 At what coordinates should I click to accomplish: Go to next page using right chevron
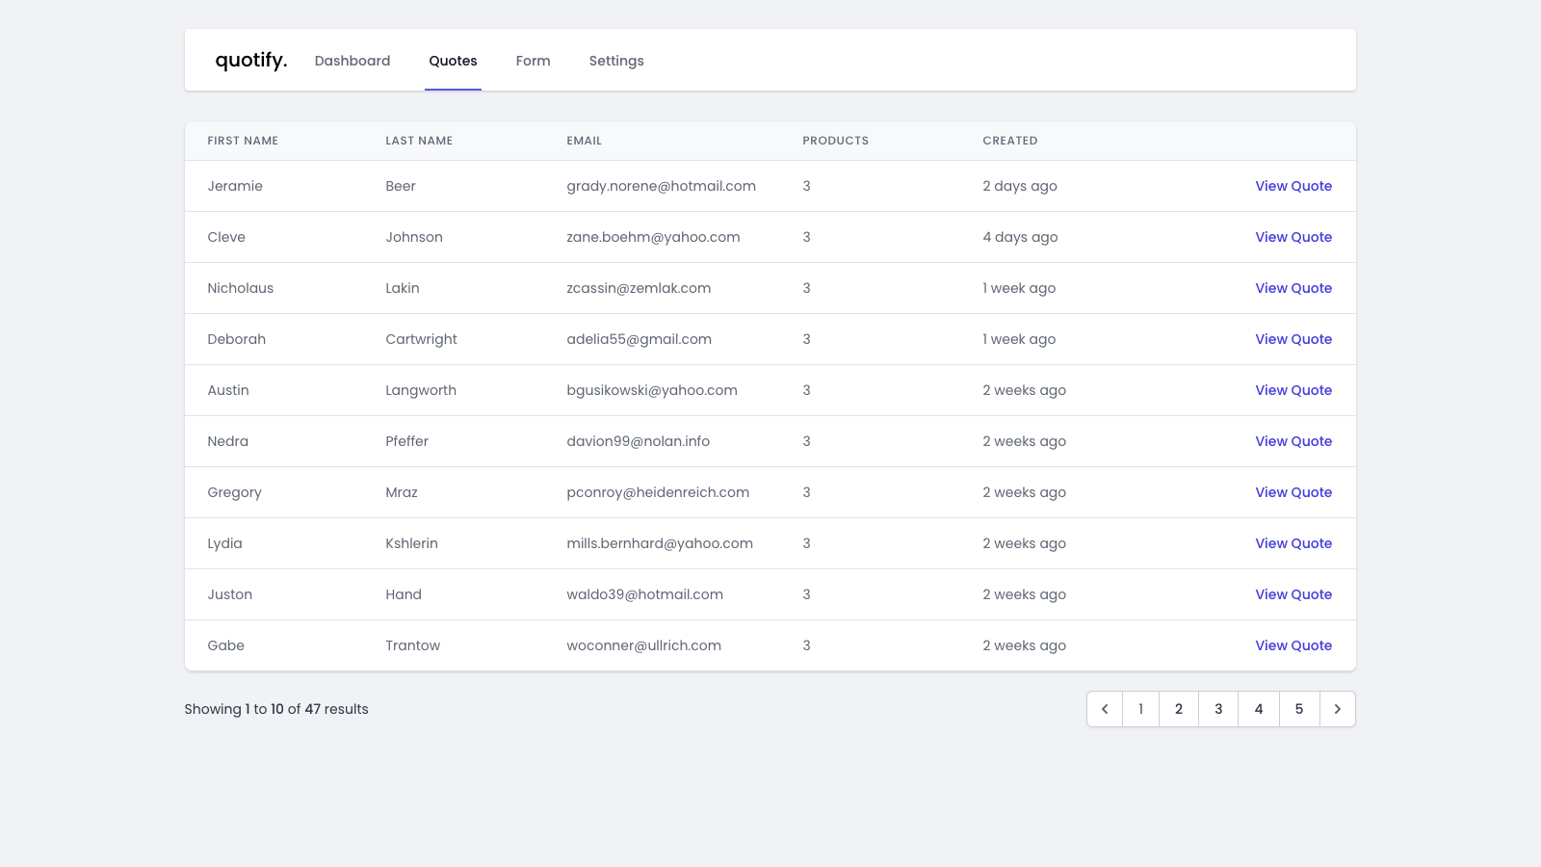pyautogui.click(x=1338, y=709)
